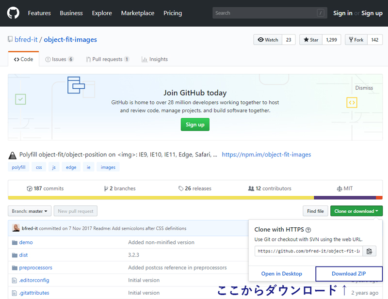Click the polyfill topic tag

coord(18,167)
